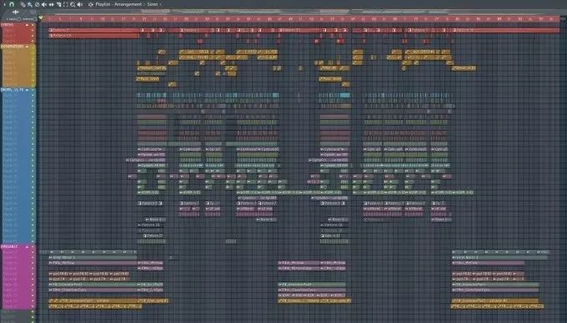Select the Paint brush tool
Screen dimensions: 567x323
(30, 5)
